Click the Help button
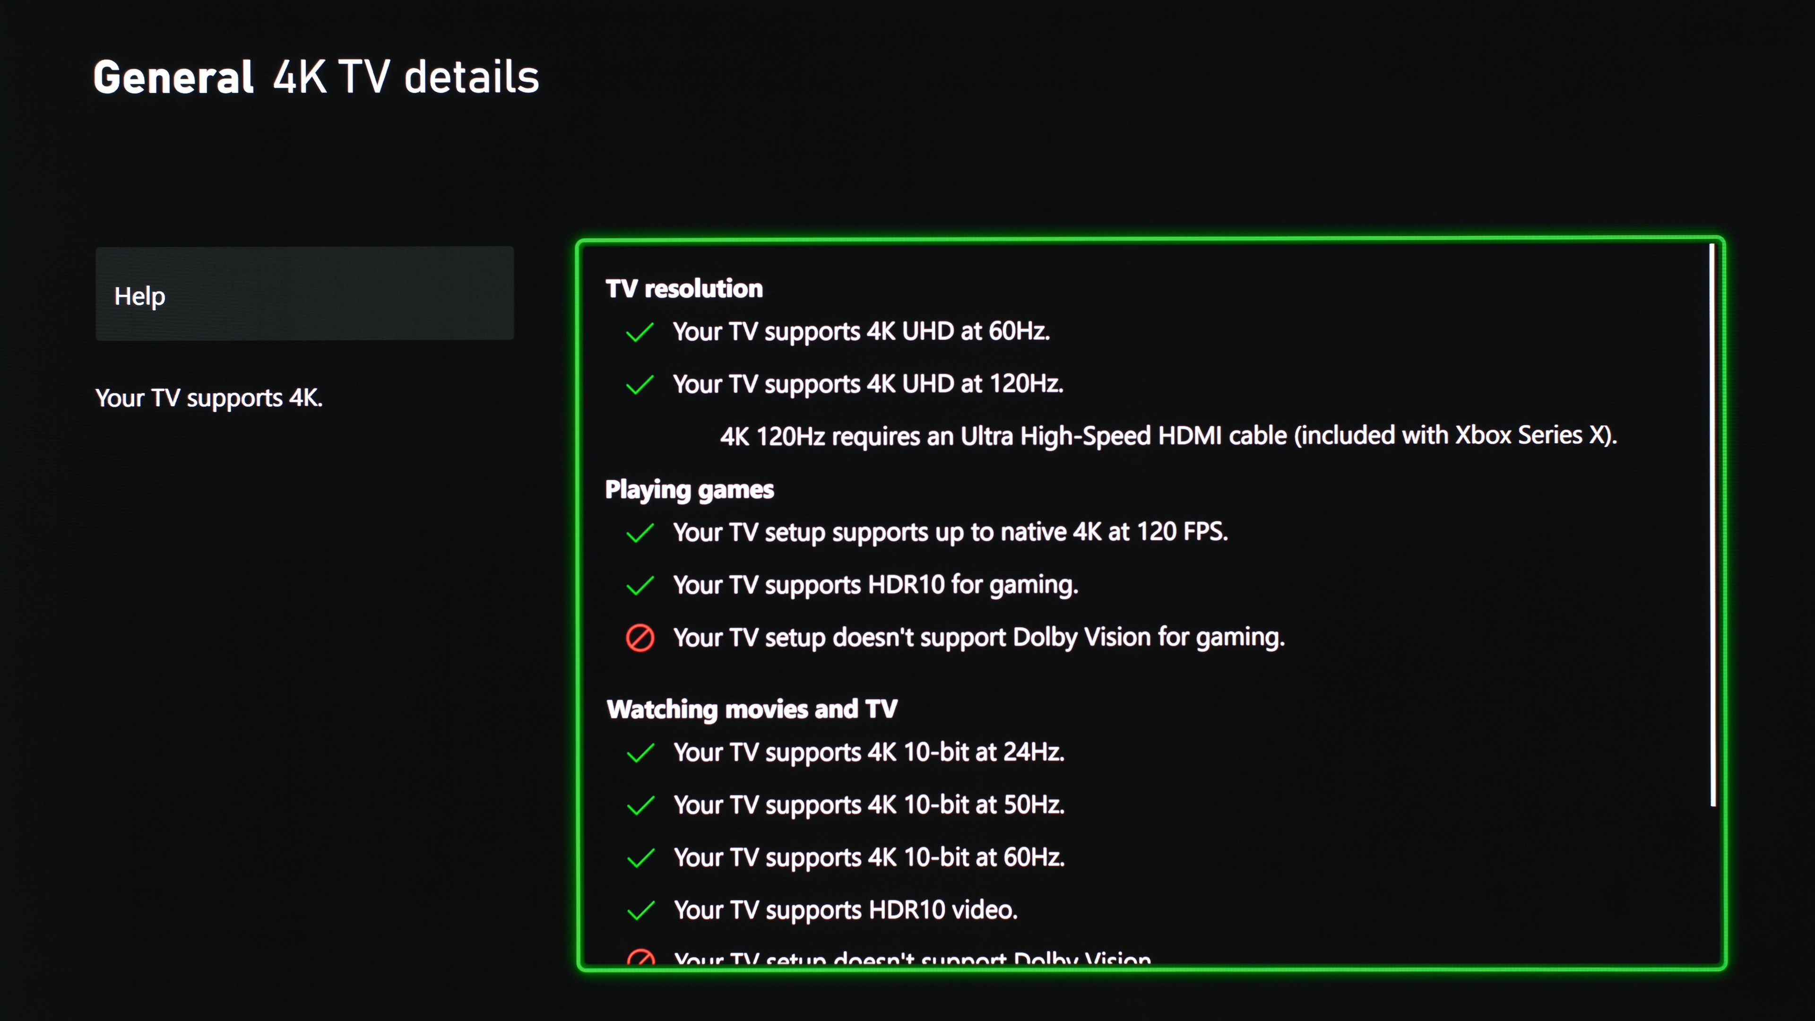1815x1021 pixels. pos(304,294)
